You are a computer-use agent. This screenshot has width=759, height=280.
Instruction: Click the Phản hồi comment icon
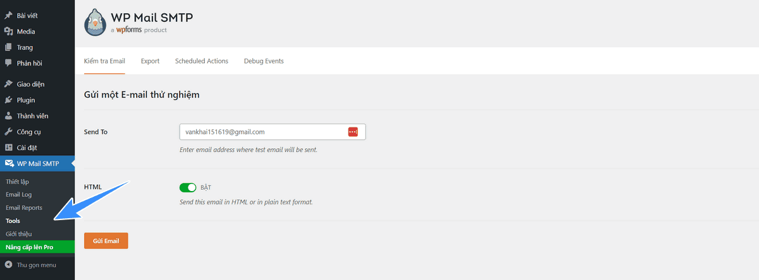(8, 63)
